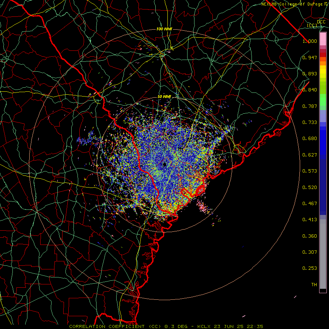This screenshot has width=329, height=329.
Task: Select the 0.467 scale value
Action: coord(310,204)
